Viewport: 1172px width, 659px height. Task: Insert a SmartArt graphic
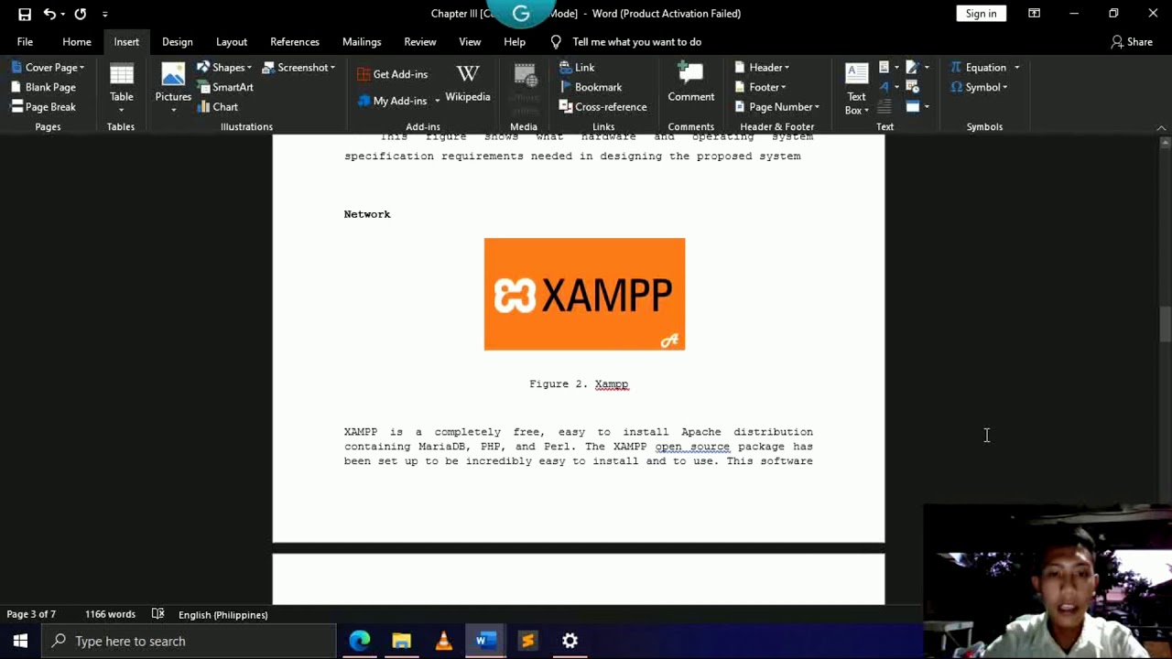click(225, 87)
